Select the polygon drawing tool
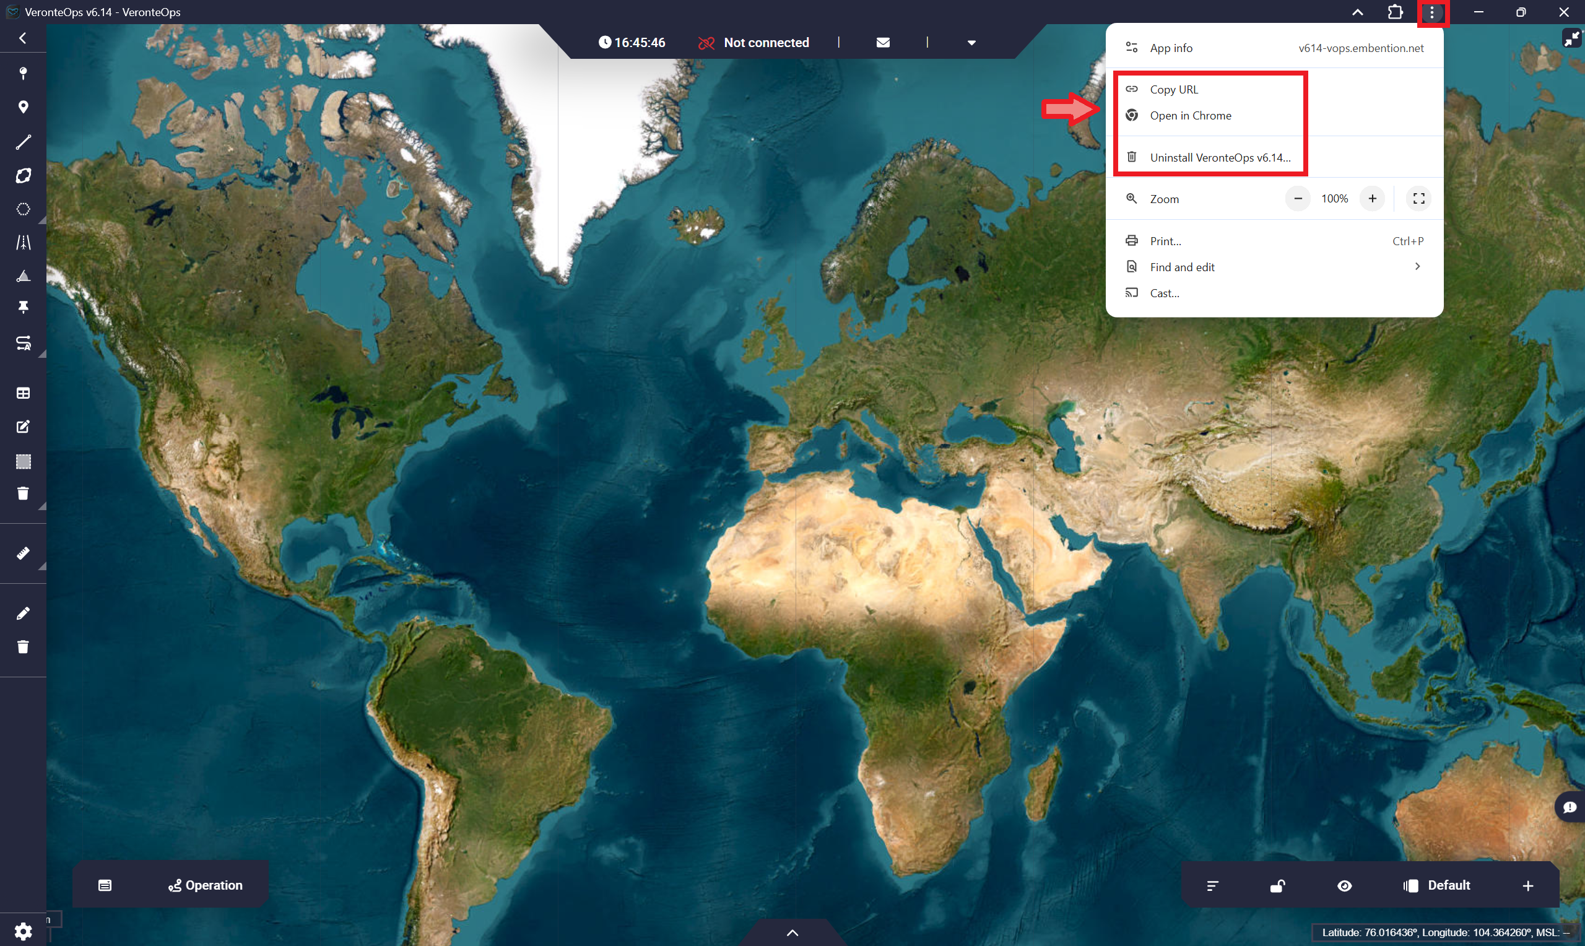Image resolution: width=1585 pixels, height=946 pixels. click(x=24, y=176)
